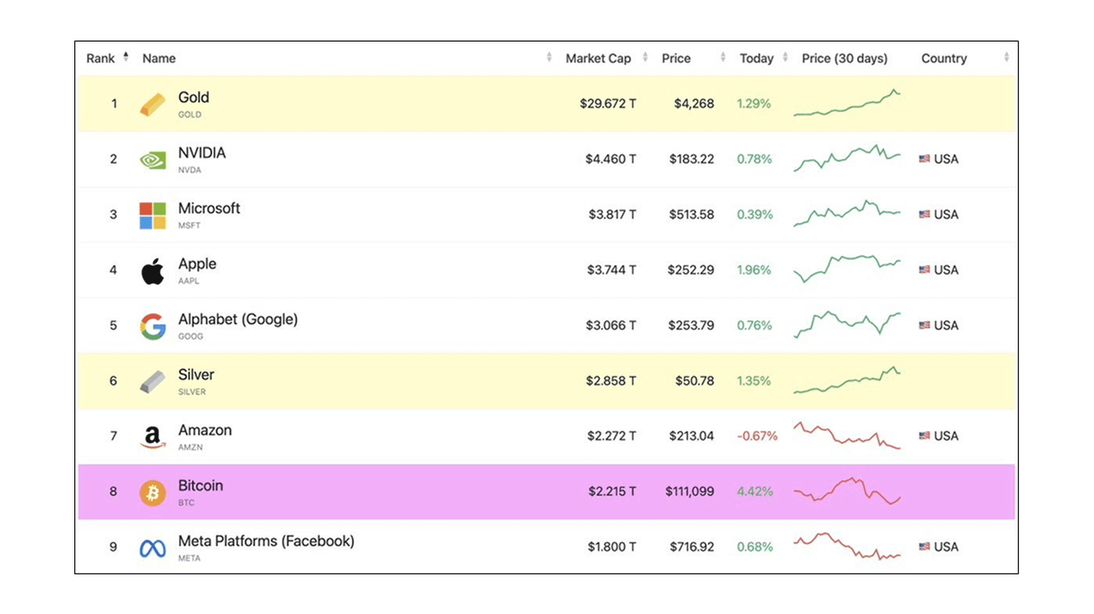Click Bitcoin's 30-day price chart

(847, 491)
